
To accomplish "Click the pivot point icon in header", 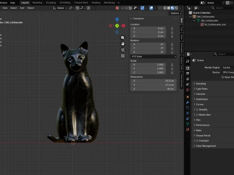I will coord(71,8).
